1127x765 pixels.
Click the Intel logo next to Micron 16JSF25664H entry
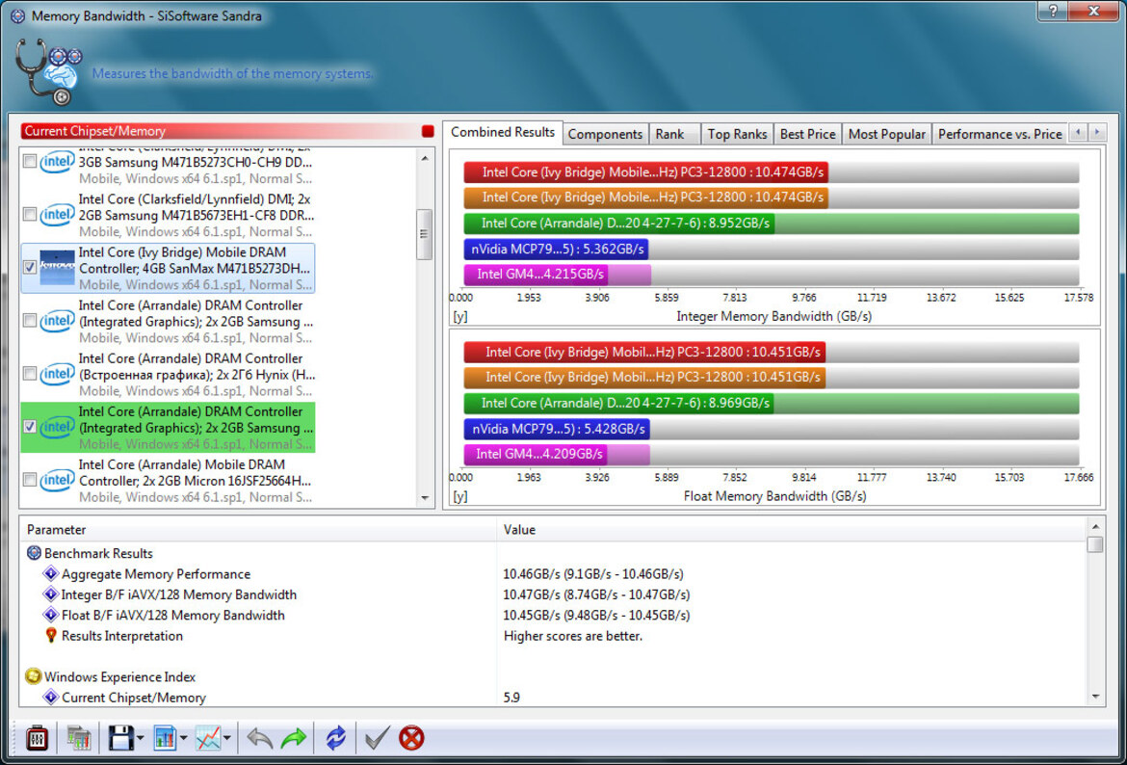(x=57, y=480)
